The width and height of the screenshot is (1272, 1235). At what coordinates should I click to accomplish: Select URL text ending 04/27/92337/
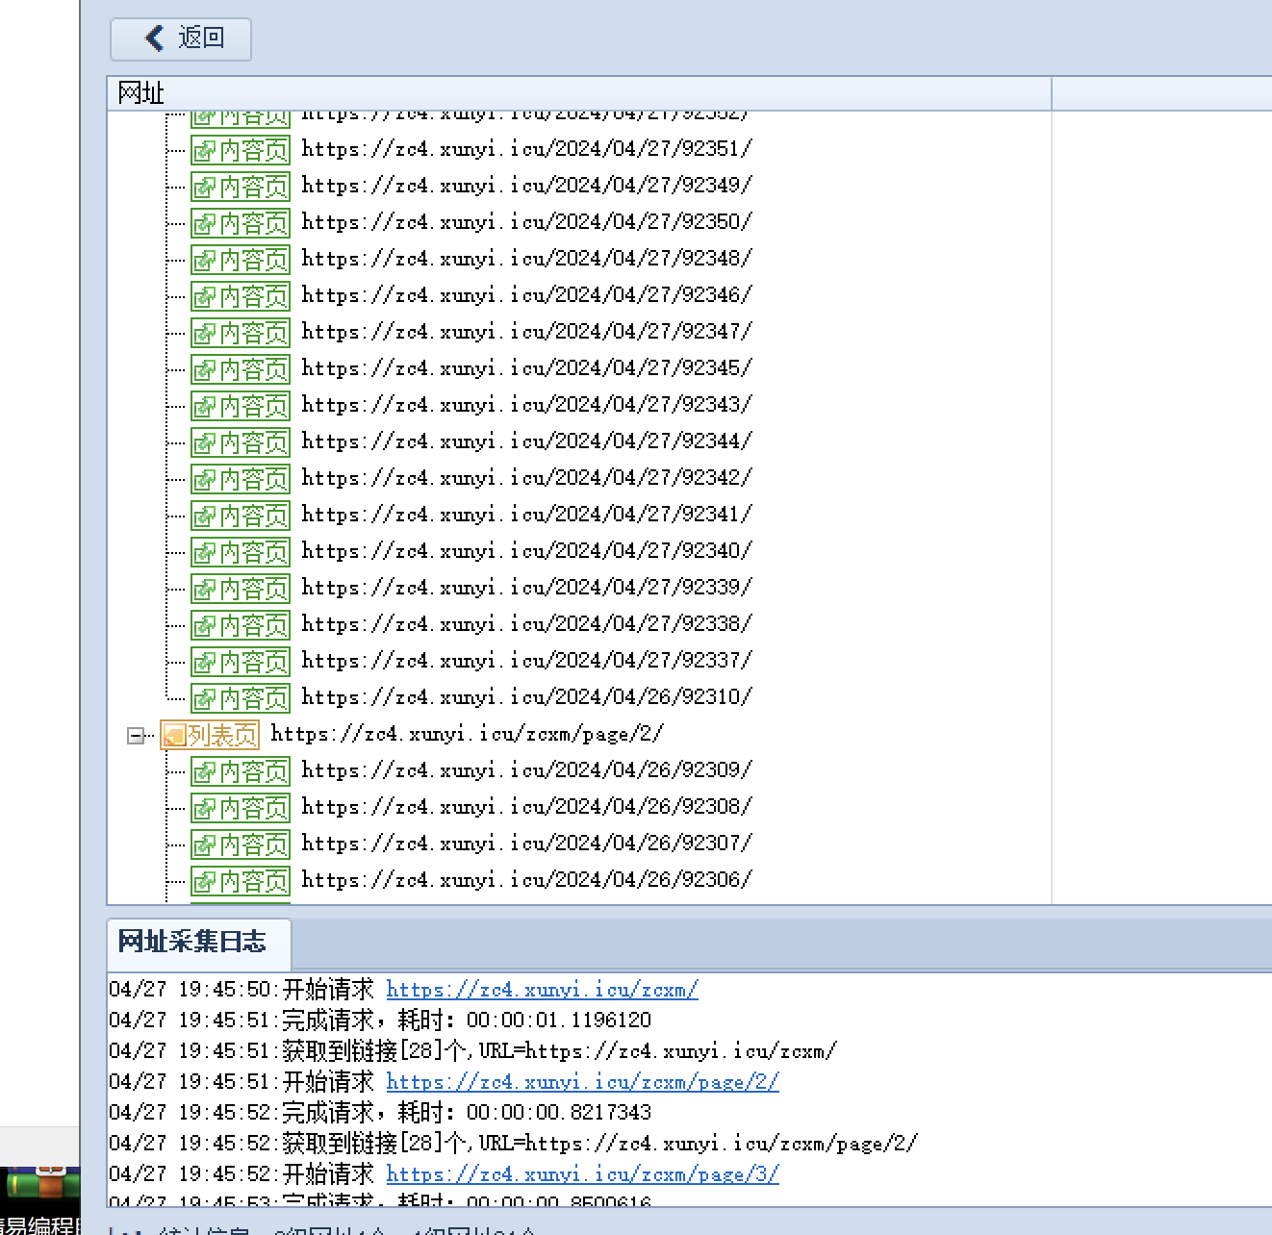pyautogui.click(x=526, y=661)
